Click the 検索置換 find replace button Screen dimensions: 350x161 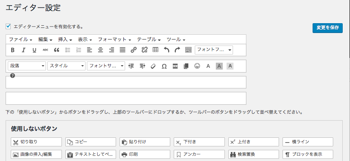pyautogui.click(x=254, y=154)
